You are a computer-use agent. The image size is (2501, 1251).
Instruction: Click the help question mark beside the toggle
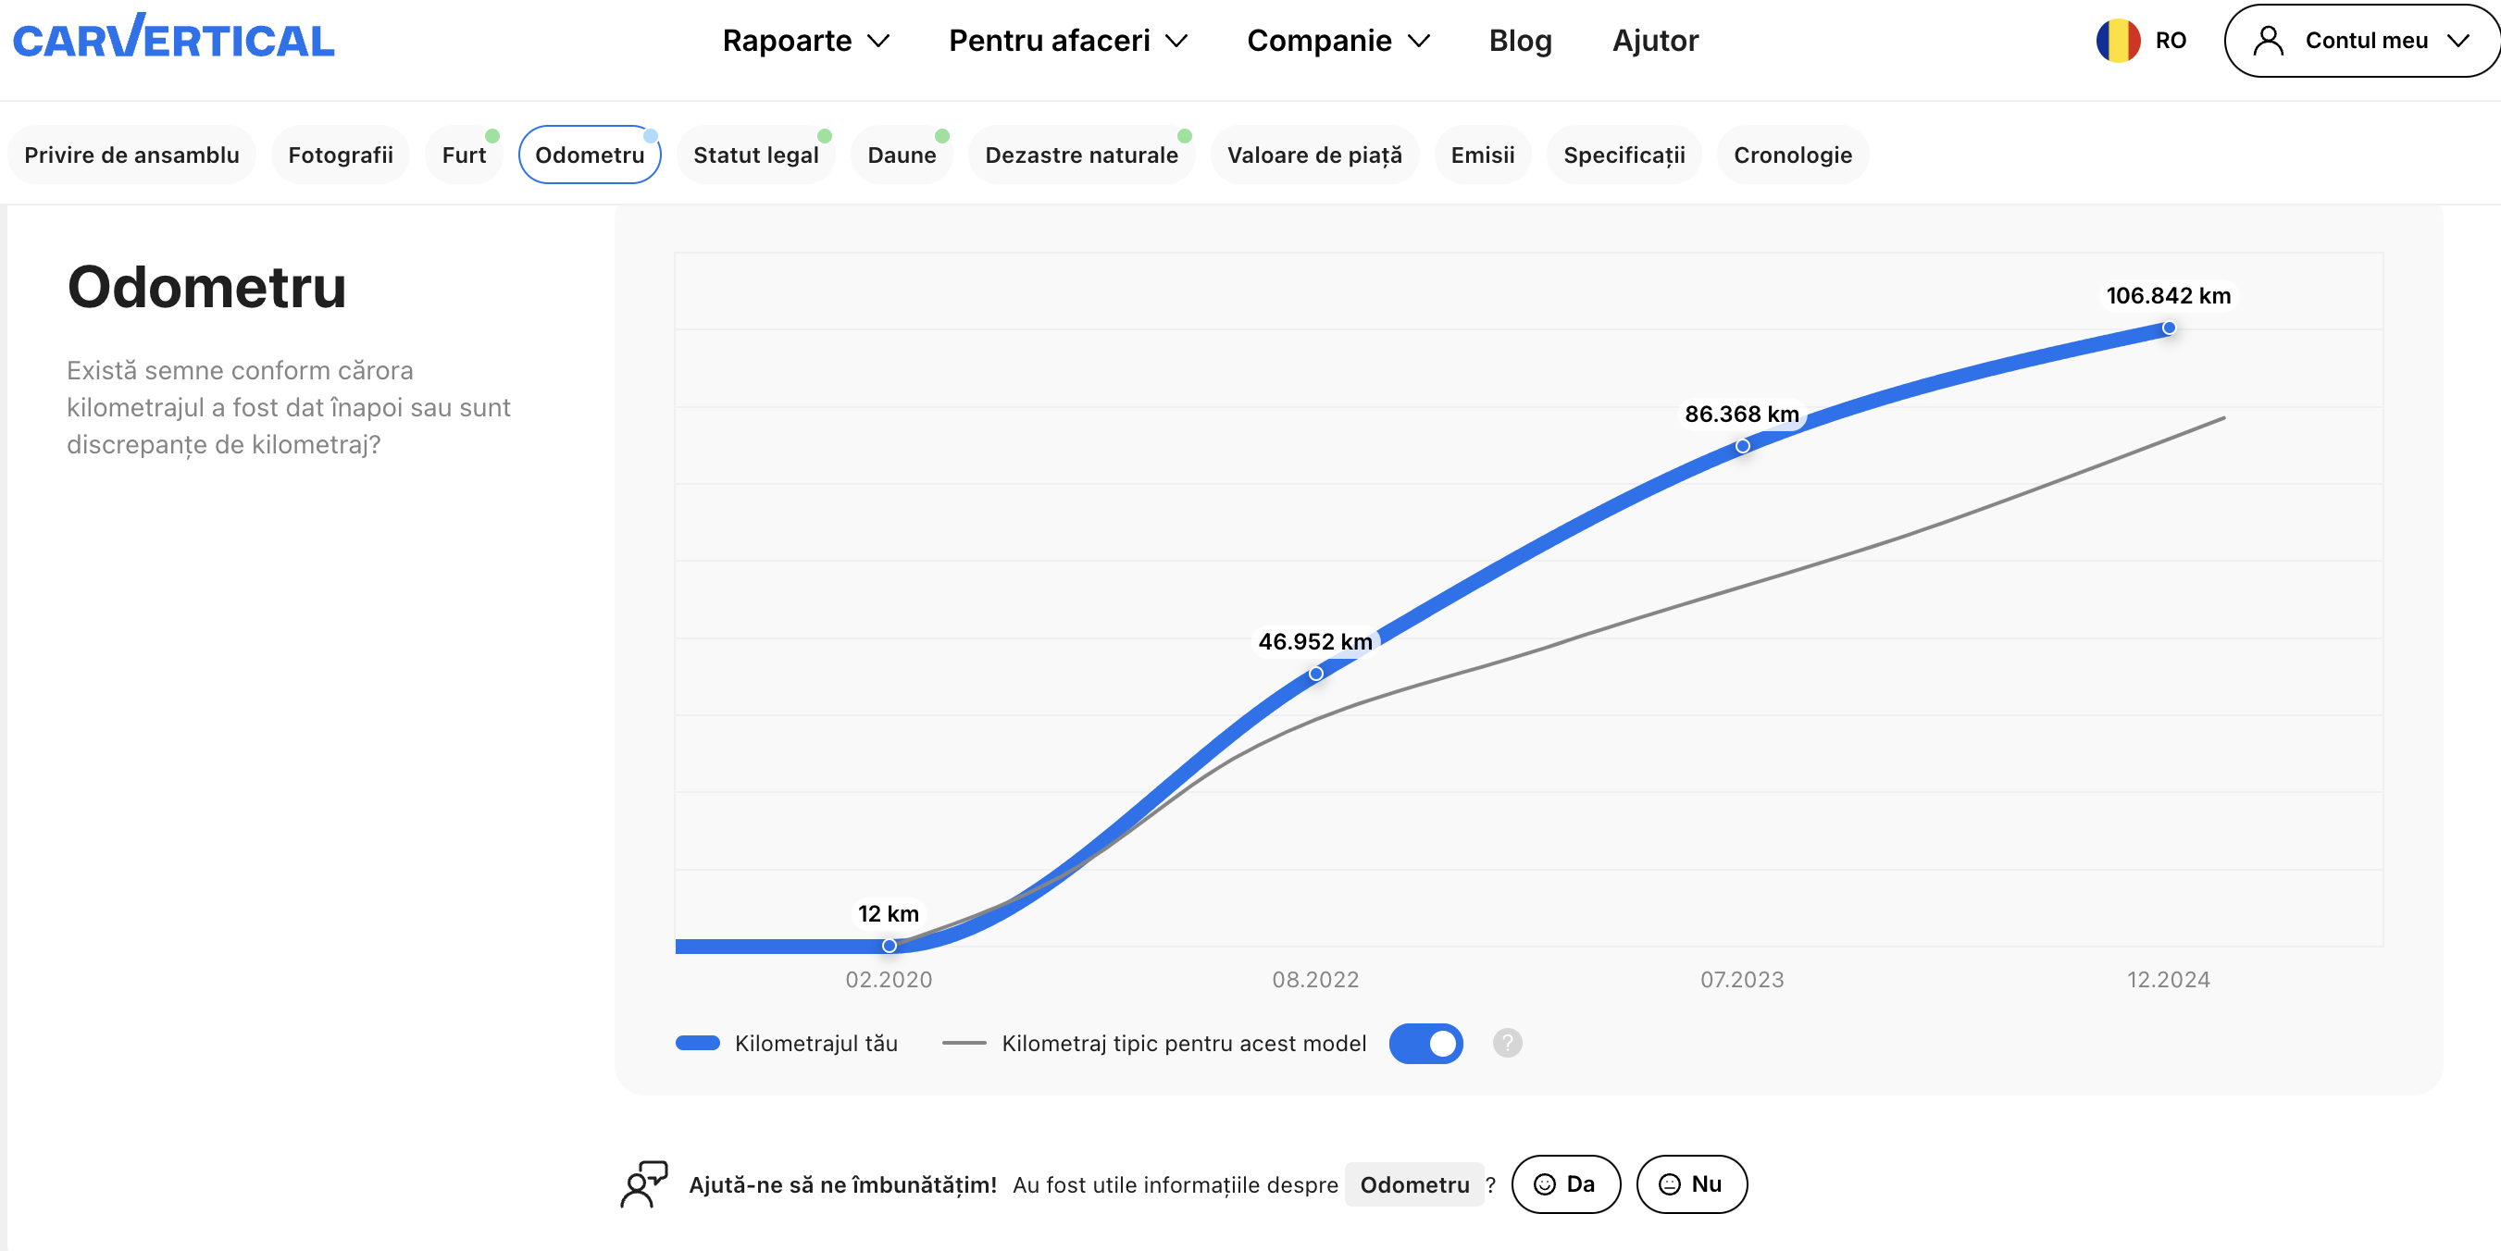point(1507,1044)
